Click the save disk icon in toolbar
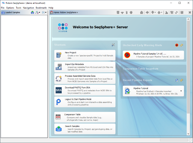 (x=182, y=13)
